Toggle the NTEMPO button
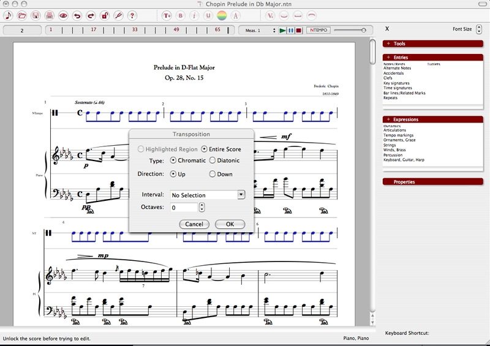 (318, 30)
